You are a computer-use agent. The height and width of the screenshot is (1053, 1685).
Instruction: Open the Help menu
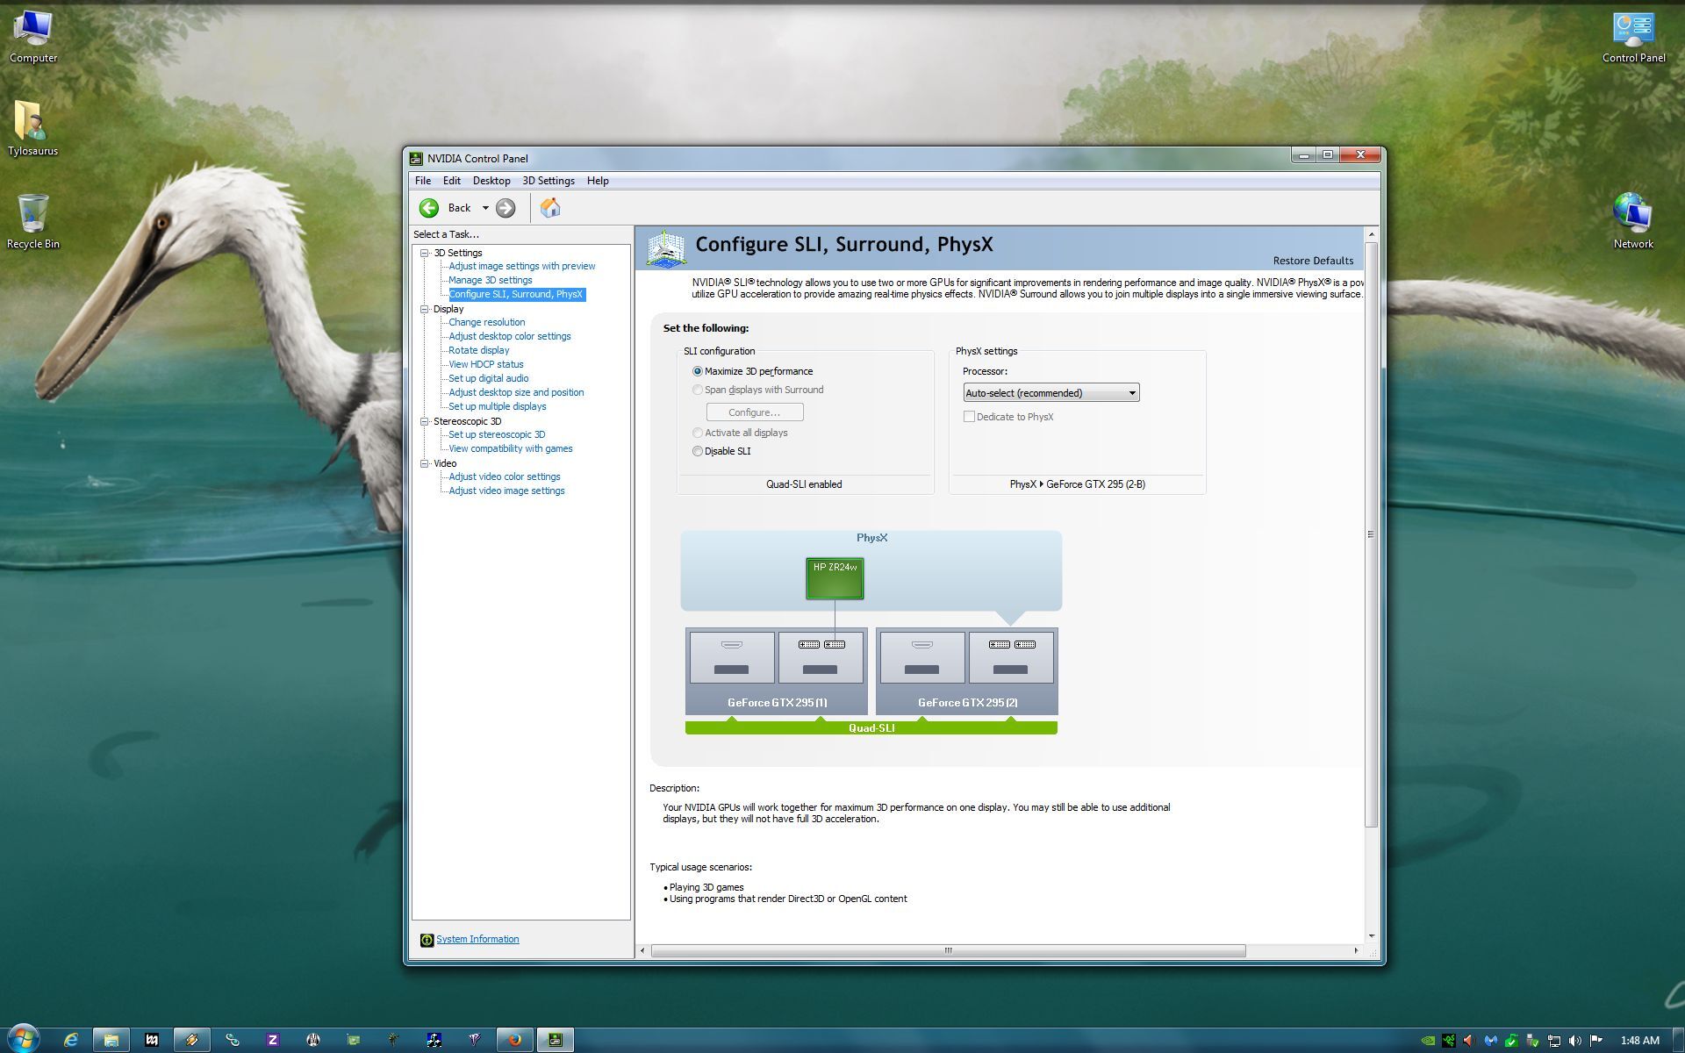click(x=598, y=181)
